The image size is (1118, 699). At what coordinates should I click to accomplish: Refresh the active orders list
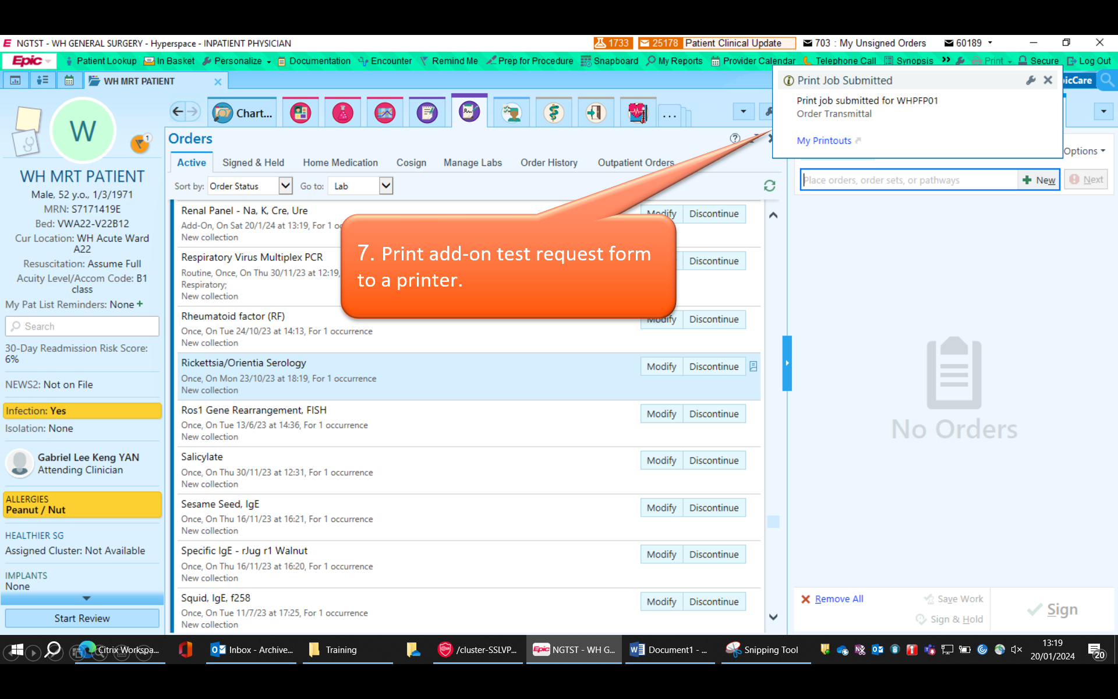(x=769, y=186)
